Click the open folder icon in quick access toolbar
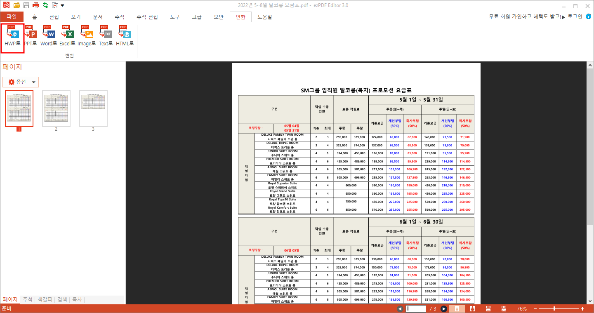 [16, 5]
